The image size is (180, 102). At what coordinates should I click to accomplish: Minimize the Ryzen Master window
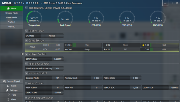pos(165,3)
